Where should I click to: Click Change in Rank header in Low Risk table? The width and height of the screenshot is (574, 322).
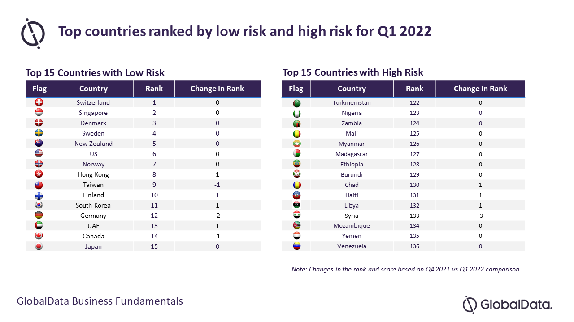click(x=217, y=89)
